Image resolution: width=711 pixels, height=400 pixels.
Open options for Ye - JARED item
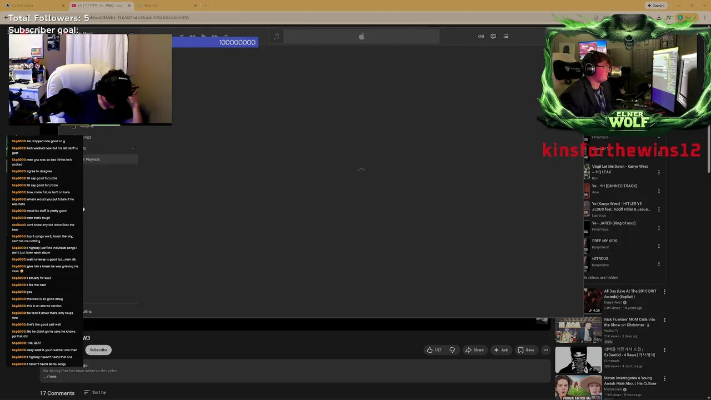click(x=659, y=228)
